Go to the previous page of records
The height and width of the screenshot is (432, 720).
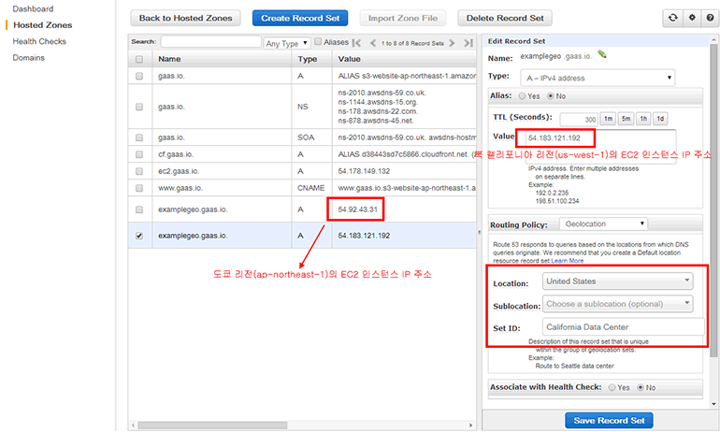[x=371, y=43]
